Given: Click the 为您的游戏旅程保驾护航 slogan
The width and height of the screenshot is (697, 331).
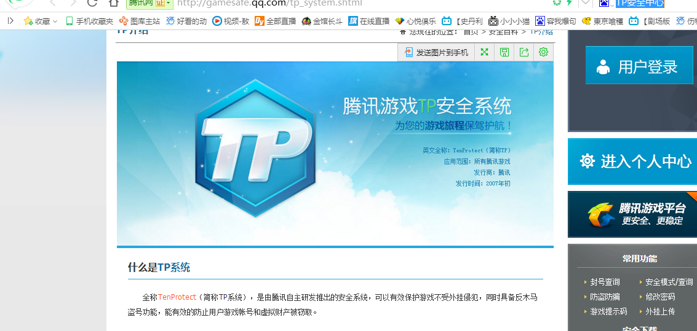Looking at the screenshot, I should 453,126.
